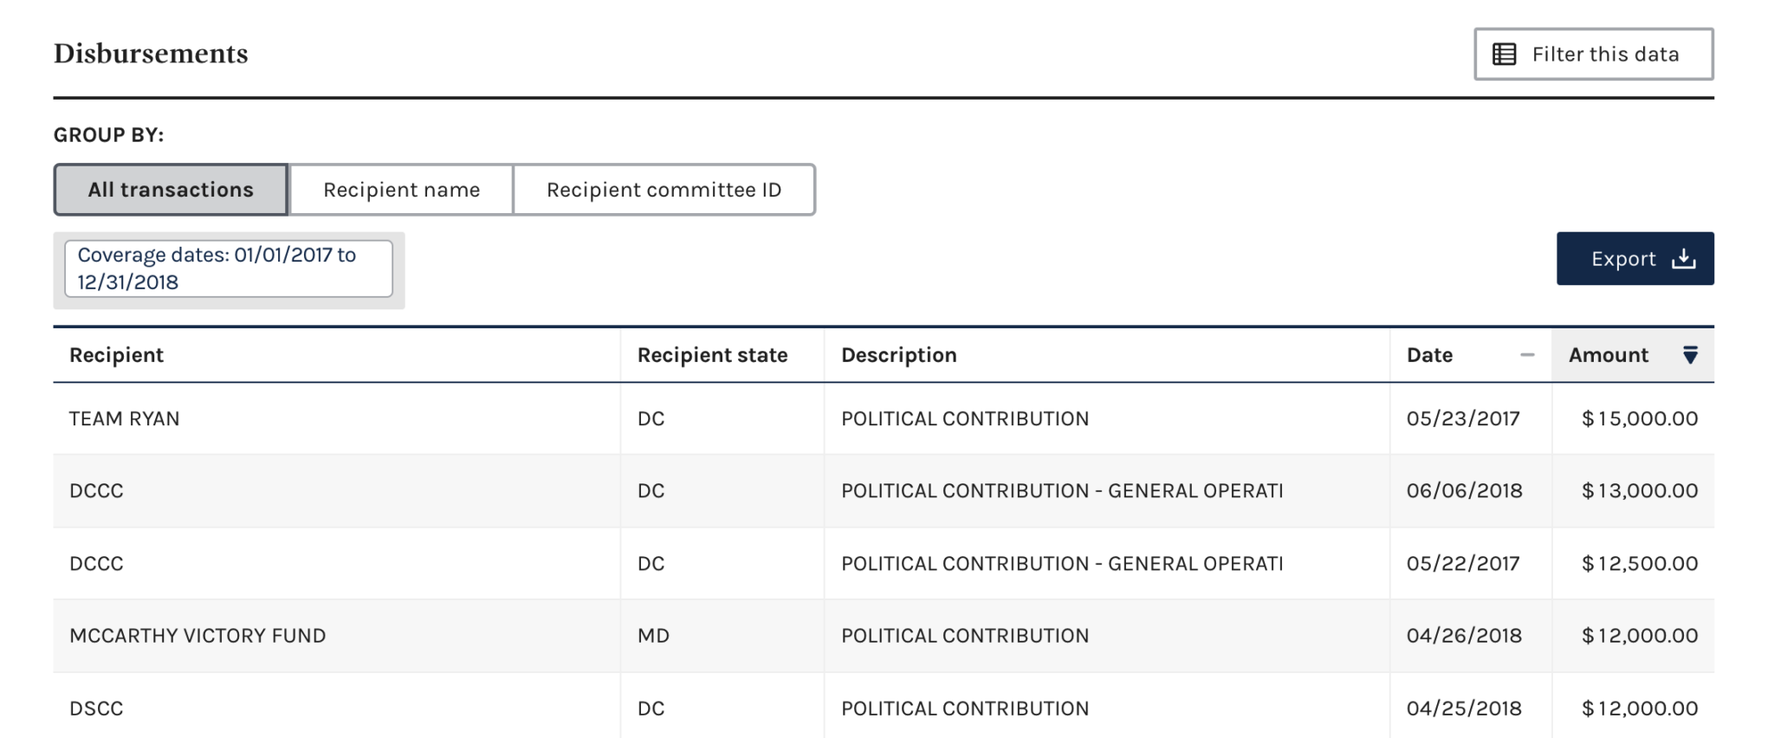Select the DSCC disbursement row
The image size is (1774, 738).
coord(884,707)
